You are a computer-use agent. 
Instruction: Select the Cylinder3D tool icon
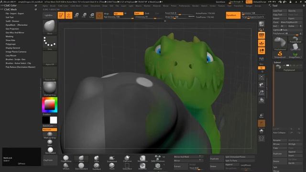point(295,47)
